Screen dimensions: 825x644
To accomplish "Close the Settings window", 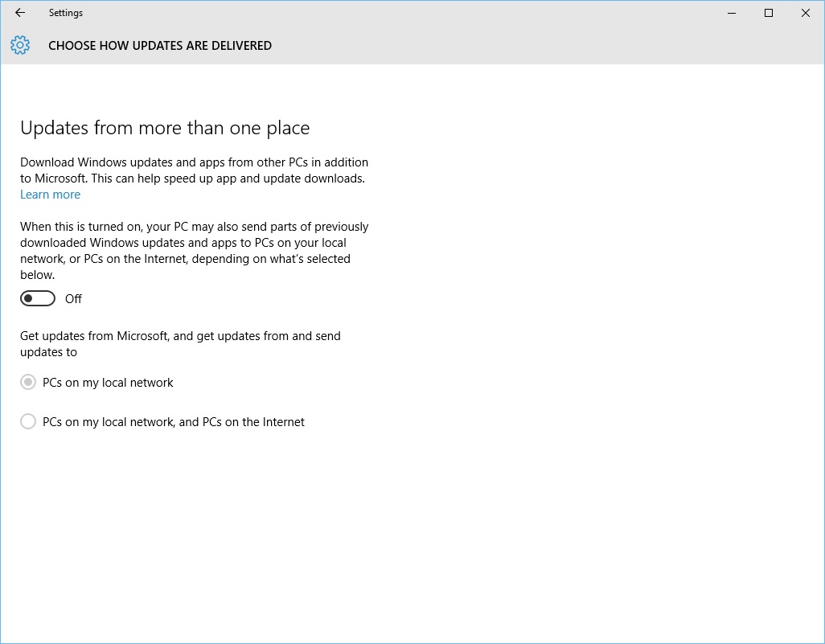I will point(805,13).
